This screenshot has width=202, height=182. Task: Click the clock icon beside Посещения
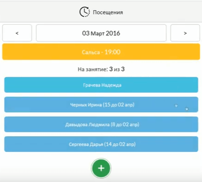coord(84,12)
